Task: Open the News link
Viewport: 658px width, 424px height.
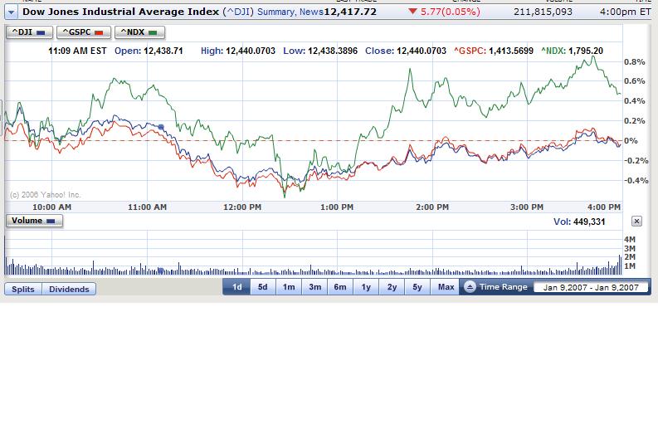Action: (311, 12)
